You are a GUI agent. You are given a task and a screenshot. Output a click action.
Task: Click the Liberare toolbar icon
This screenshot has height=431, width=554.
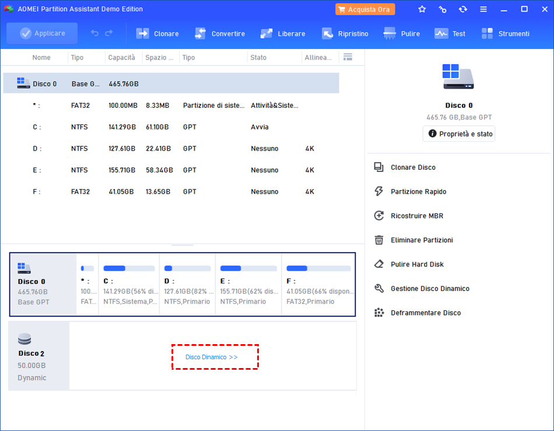coord(267,34)
